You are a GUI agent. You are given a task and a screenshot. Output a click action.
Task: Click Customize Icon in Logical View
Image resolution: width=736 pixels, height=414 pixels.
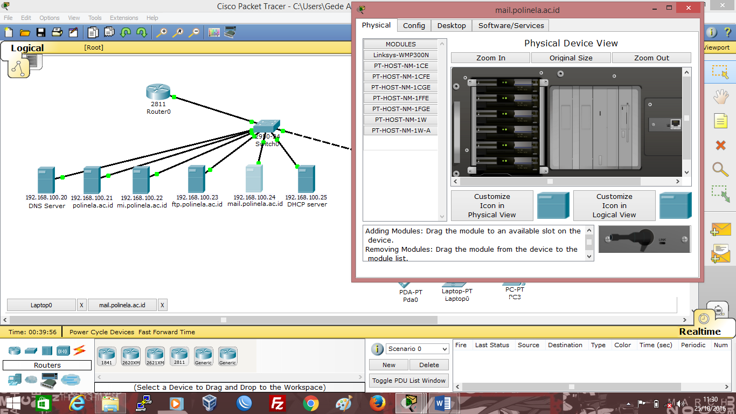[x=614, y=205]
